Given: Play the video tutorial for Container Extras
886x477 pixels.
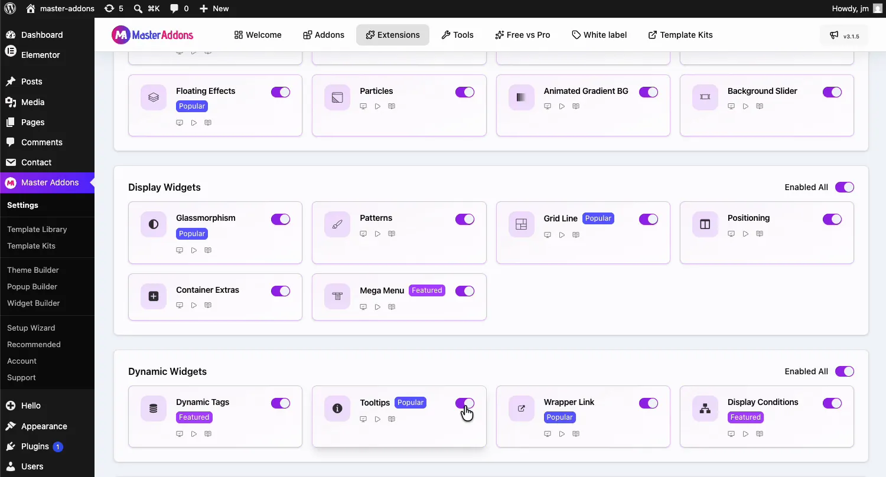Looking at the screenshot, I should [x=194, y=305].
